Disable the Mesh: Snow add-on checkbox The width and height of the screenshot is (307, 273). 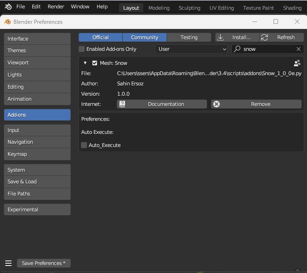[95, 63]
